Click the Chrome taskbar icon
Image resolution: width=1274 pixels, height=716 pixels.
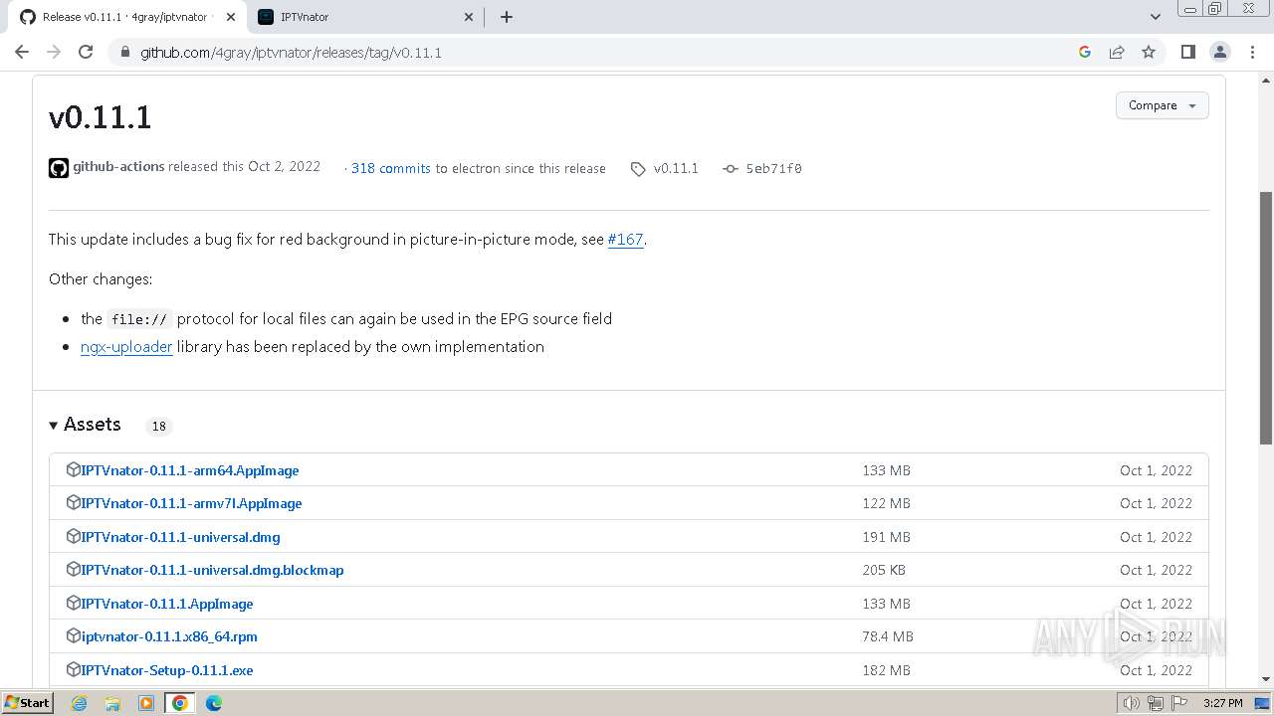click(179, 703)
